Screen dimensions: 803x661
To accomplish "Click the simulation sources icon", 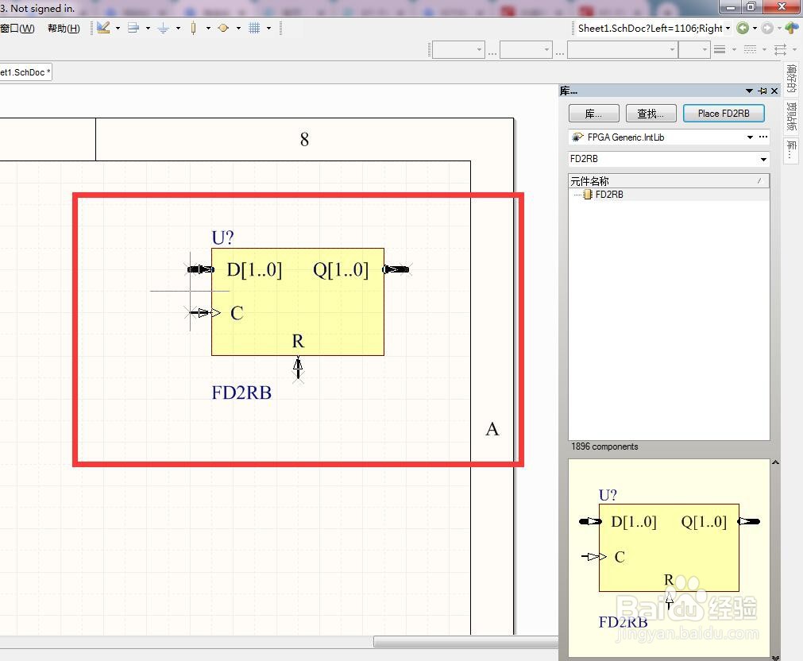I will (x=223, y=28).
